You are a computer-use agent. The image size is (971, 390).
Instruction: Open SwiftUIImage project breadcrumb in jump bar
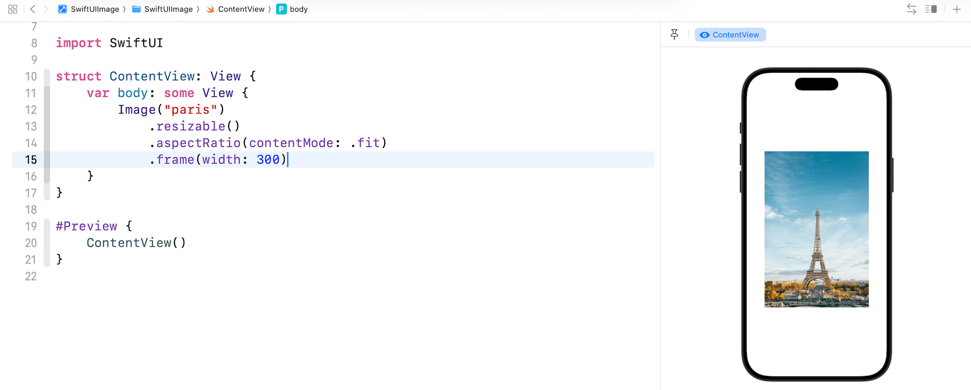tap(89, 9)
